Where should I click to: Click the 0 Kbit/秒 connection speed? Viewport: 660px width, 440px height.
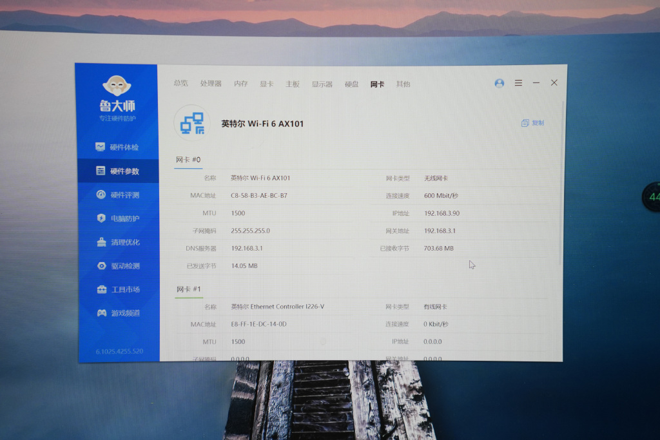tap(436, 324)
